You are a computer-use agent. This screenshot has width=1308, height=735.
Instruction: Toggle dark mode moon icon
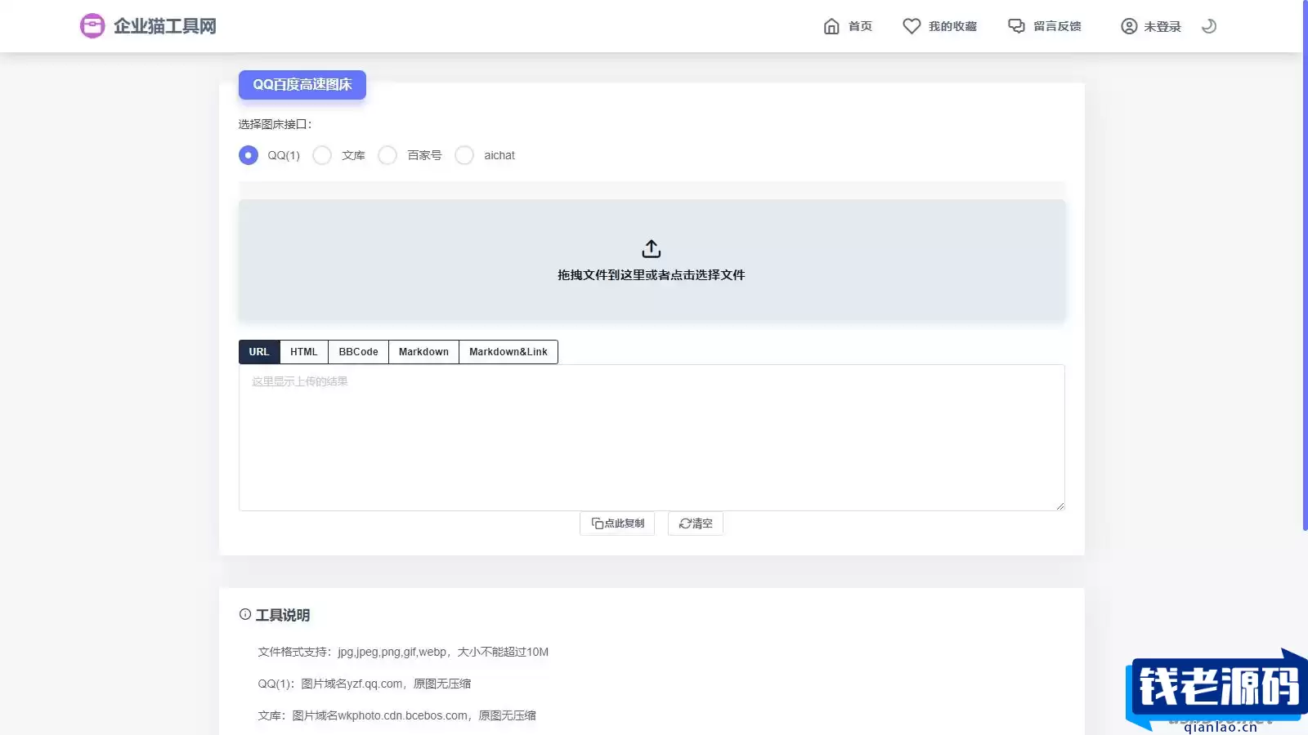(x=1209, y=26)
